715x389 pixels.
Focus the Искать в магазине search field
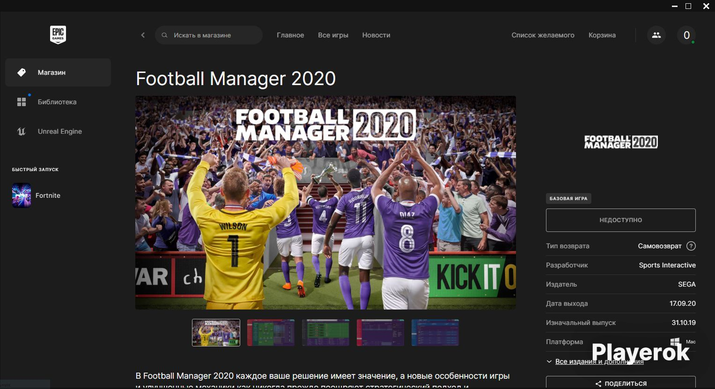(x=209, y=35)
